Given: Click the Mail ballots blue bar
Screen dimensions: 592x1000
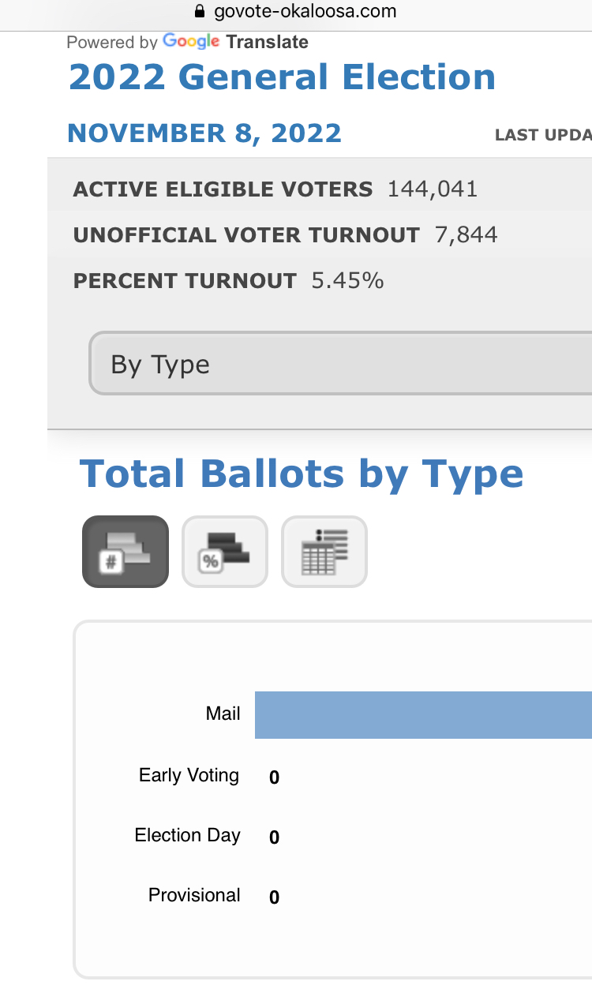Looking at the screenshot, I should 423,715.
